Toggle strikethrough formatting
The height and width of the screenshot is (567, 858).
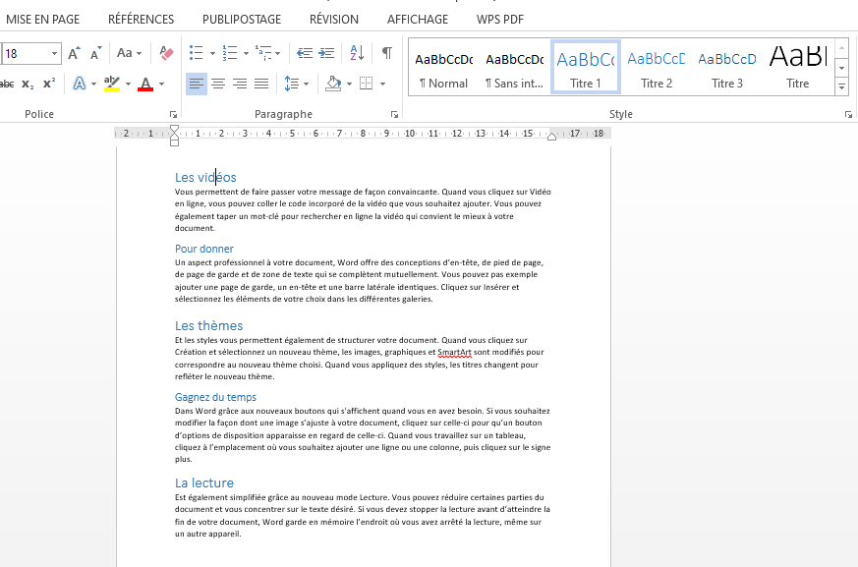tap(7, 84)
